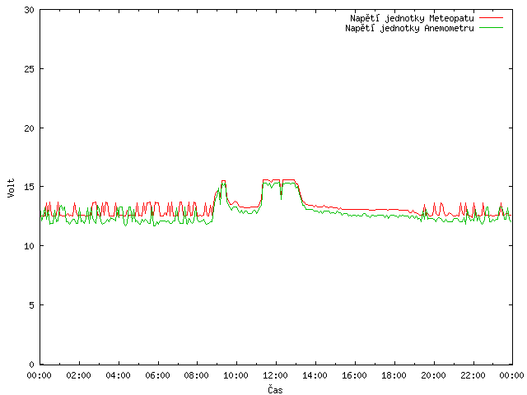Click y-axis tick label 30
This screenshot has height=395, width=527.
(x=30, y=10)
